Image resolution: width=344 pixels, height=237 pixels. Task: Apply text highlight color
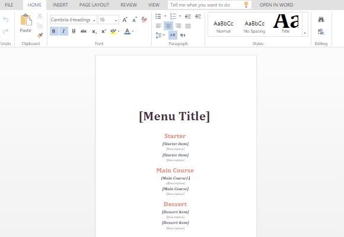click(113, 31)
